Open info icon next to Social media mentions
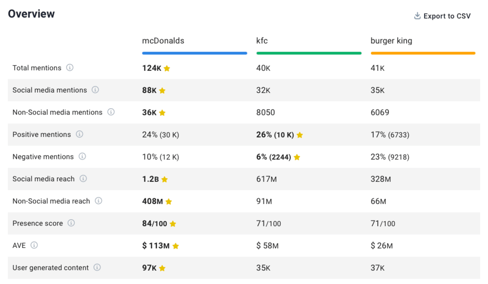This screenshot has height=284, width=488. point(95,90)
